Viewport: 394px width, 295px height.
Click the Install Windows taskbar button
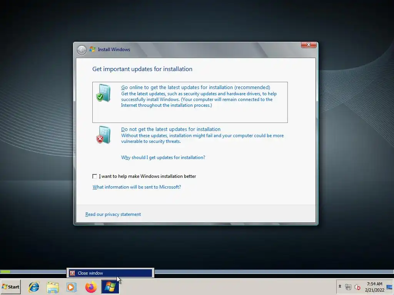(x=110, y=287)
